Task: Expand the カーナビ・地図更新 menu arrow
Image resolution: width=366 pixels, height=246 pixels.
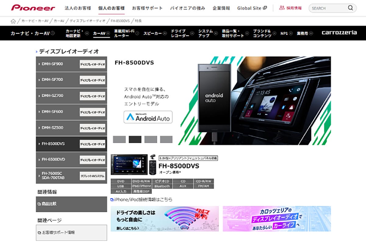Action: tap(87, 33)
